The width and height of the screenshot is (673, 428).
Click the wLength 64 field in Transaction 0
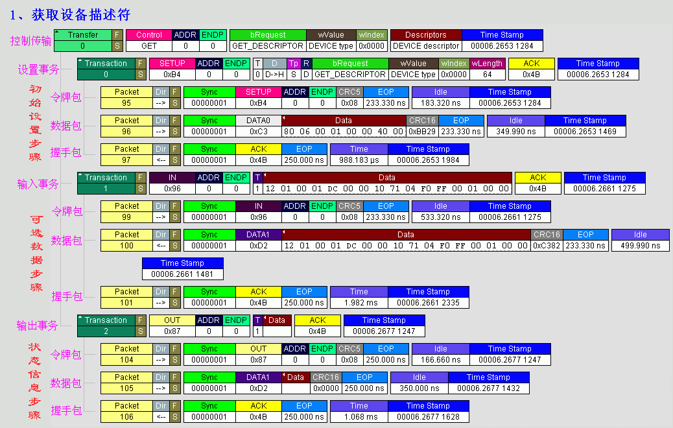pos(486,75)
